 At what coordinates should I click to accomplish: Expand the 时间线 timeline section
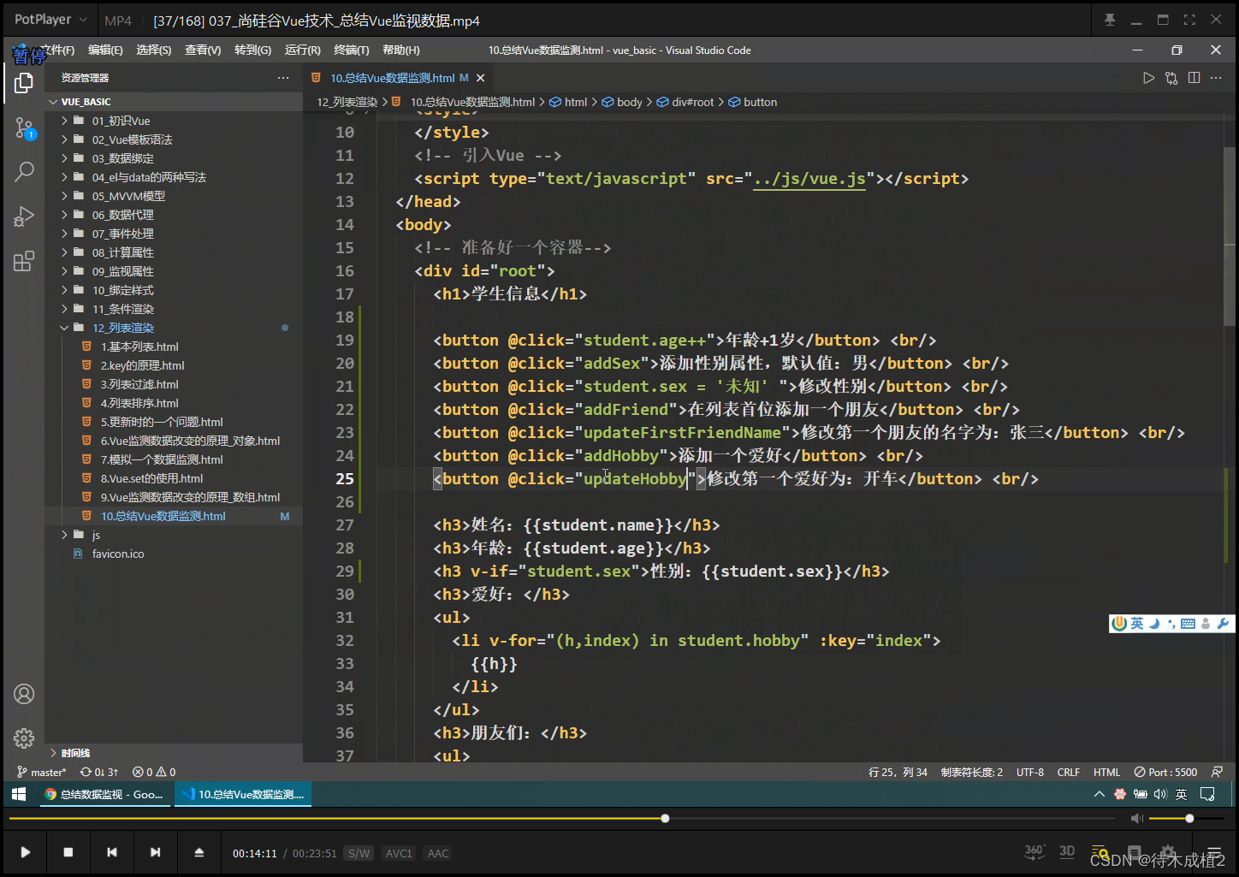tap(75, 753)
